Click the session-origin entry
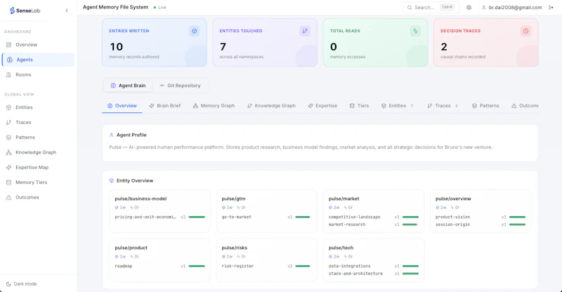This screenshot has height=292, width=562. click(x=452, y=225)
